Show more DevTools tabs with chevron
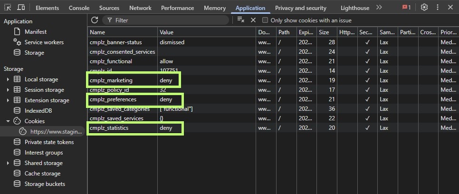This screenshot has width=459, height=194. [x=379, y=8]
